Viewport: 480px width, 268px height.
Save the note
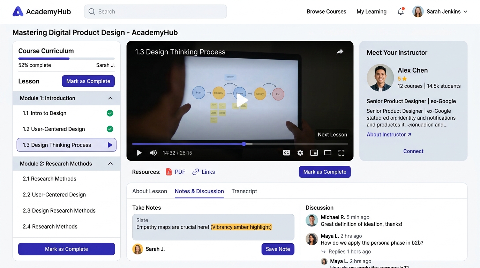click(278, 249)
